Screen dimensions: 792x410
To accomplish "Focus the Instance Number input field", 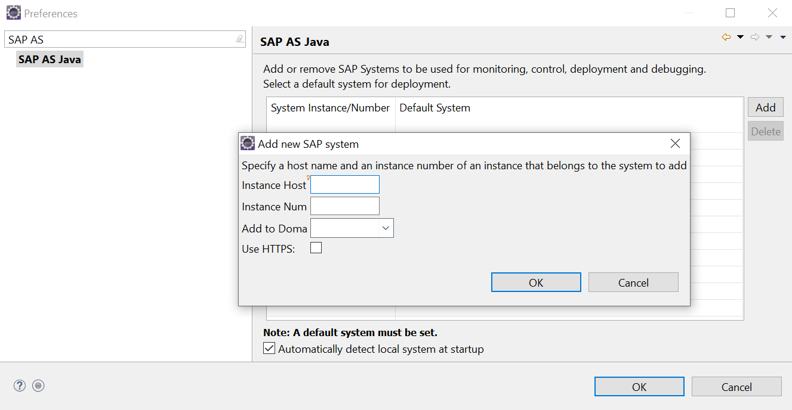I will pyautogui.click(x=345, y=206).
